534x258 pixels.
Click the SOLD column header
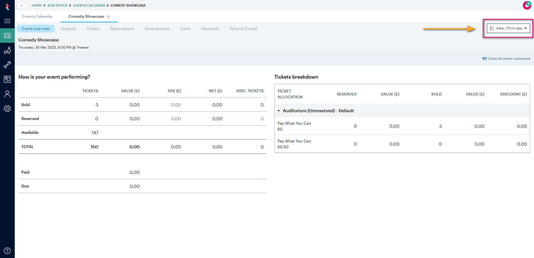point(436,94)
